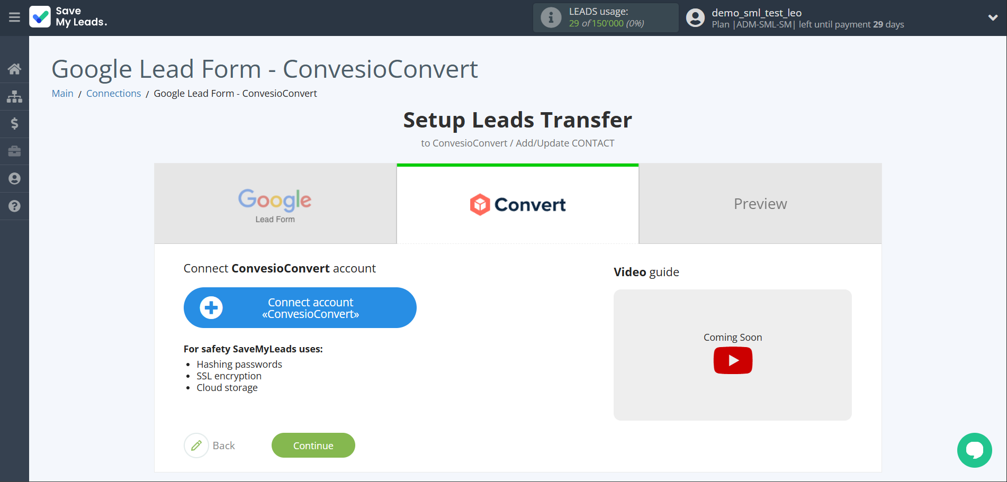Viewport: 1007px width, 482px height.
Task: Click the to ConvesioConvert / Add/Update CONTACT subtitle
Action: click(518, 143)
